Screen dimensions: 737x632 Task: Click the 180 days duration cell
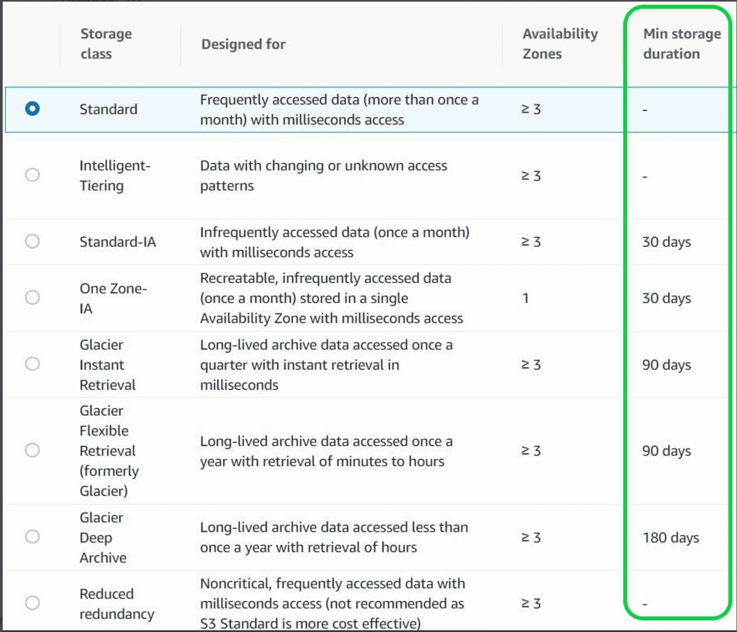point(671,537)
